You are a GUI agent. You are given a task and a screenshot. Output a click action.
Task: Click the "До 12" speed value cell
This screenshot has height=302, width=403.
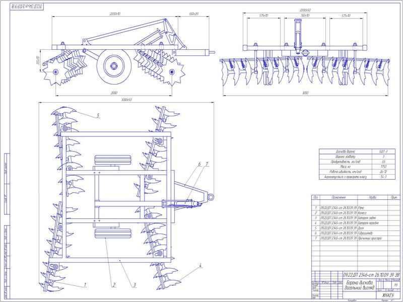point(383,172)
